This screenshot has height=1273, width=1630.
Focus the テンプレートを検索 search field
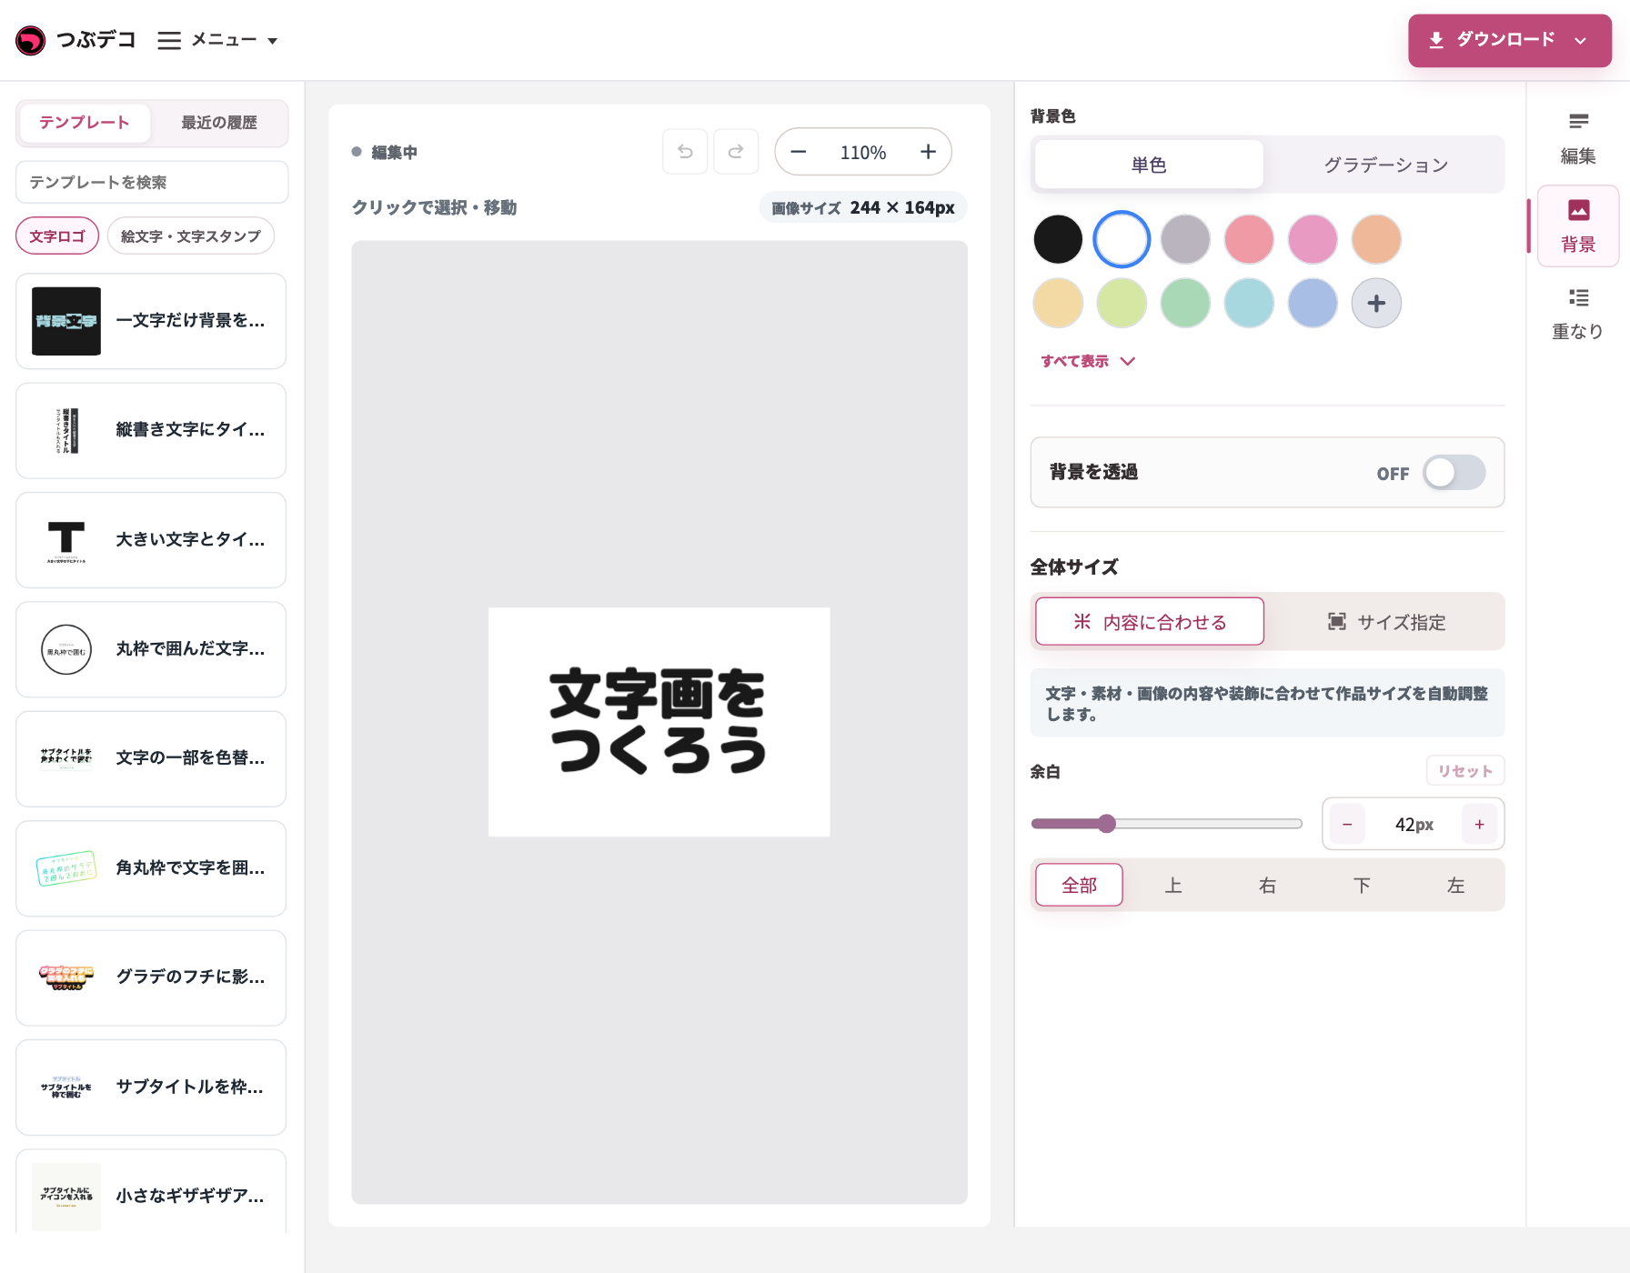(152, 182)
